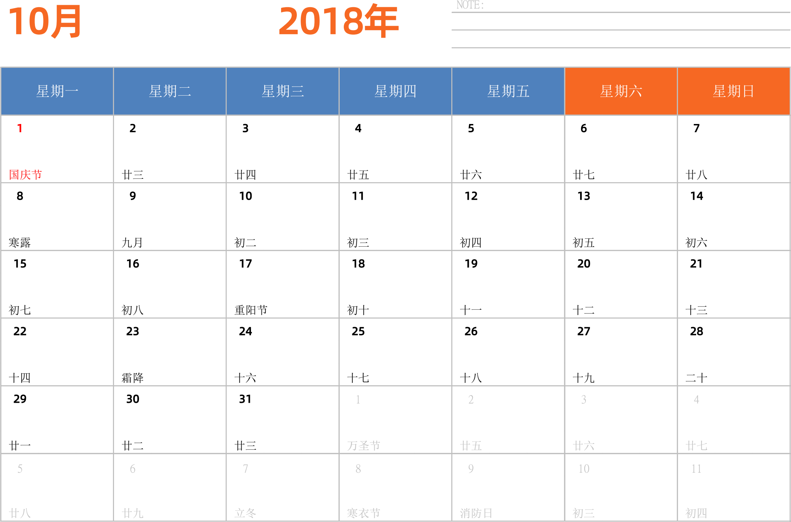Screen dimensions: 791x522
Task: Select the greyed 廿九 lunar label
Action: click(133, 513)
